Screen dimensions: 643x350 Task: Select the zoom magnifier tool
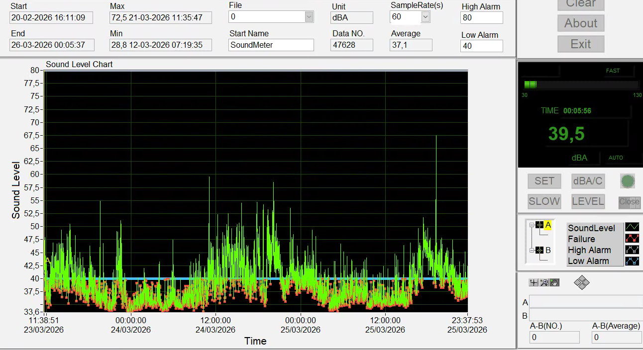(544, 282)
